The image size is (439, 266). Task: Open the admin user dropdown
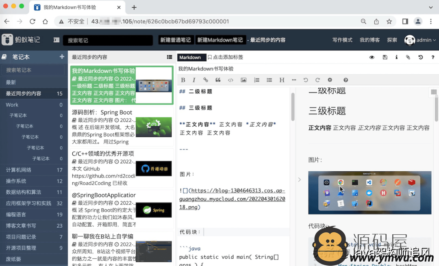420,40
